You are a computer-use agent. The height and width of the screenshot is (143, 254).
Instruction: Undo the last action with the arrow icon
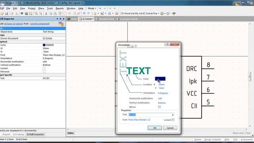84,14
